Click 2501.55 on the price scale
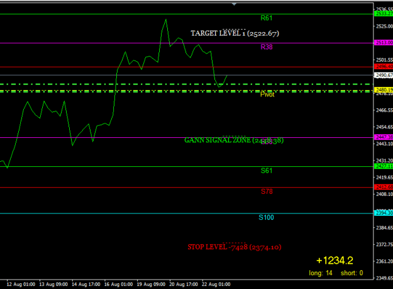Image resolution: width=393 pixels, height=289 pixels. coord(384,60)
